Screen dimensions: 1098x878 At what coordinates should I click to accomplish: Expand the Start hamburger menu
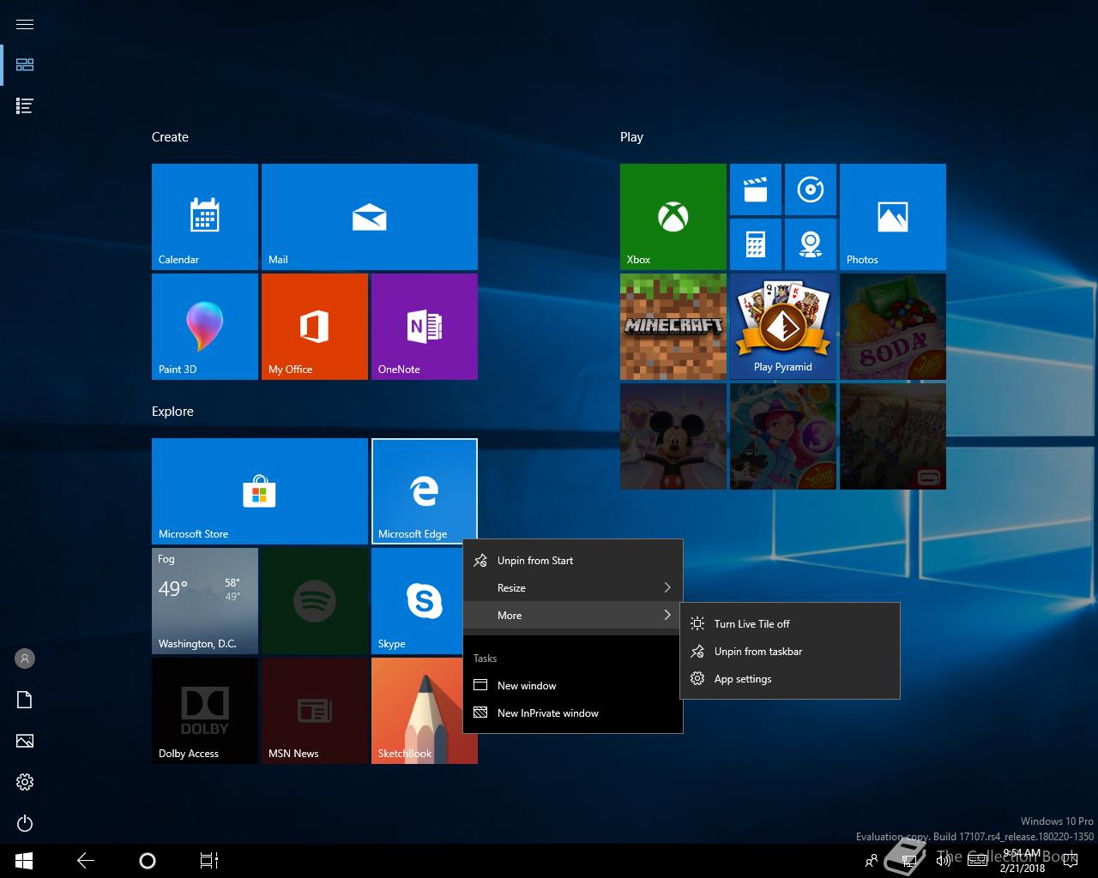[25, 24]
